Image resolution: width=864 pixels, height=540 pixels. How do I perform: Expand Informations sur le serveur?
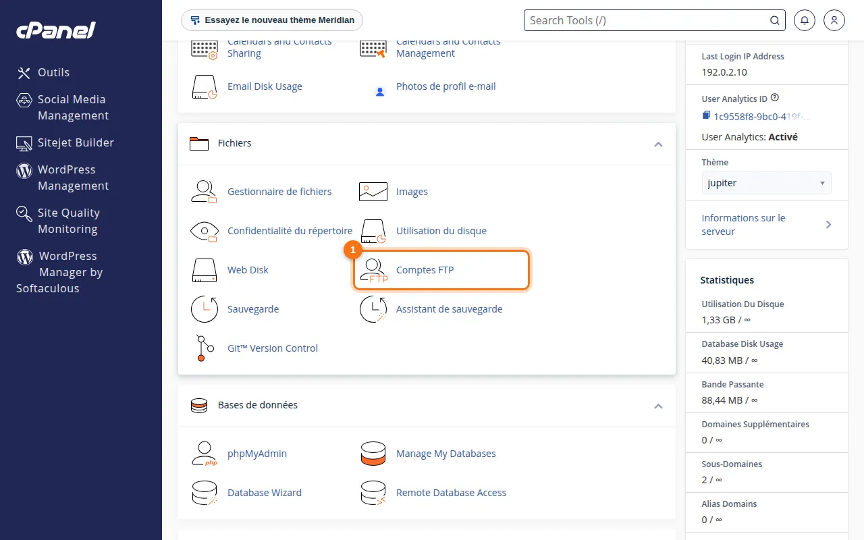click(766, 225)
